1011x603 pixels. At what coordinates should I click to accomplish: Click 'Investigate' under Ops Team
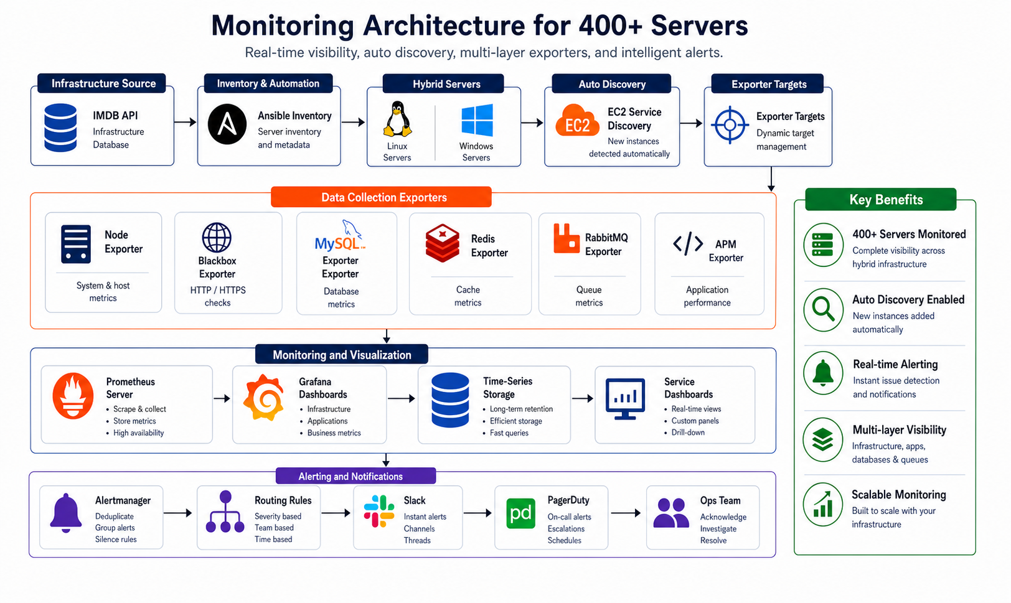[718, 529]
